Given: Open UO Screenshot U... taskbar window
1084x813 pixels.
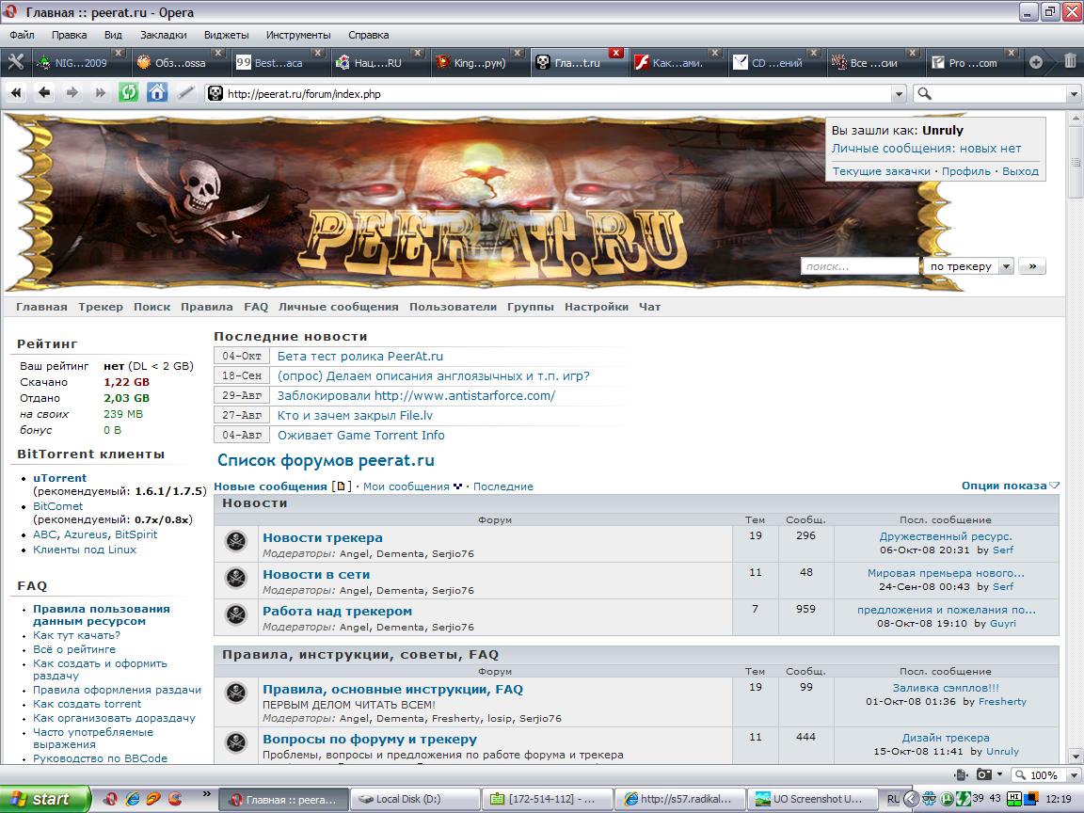Looking at the screenshot, I should pos(813,799).
